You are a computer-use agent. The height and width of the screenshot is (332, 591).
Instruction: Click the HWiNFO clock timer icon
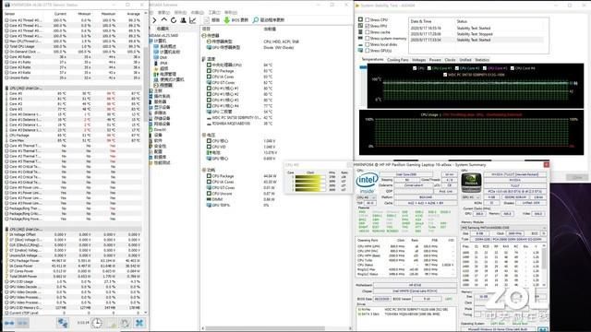[x=97, y=323]
